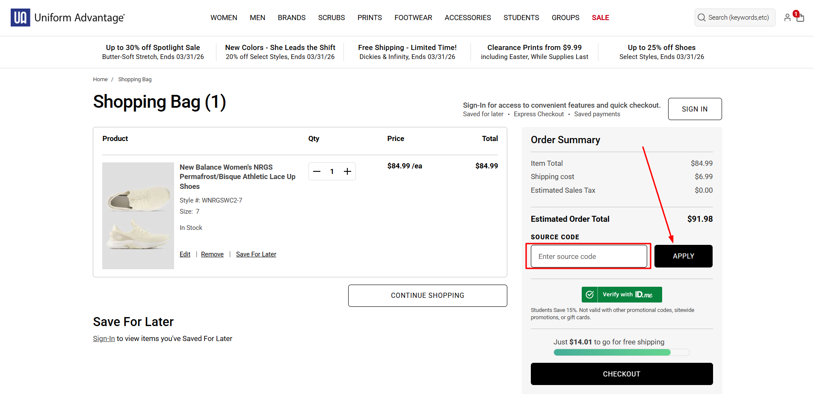
Task: Click the Estimated Order Total $91.98
Action: click(x=700, y=219)
